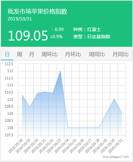
Task: Click the x-axis label 2019/10/27
Action: pyautogui.click(x=84, y=146)
